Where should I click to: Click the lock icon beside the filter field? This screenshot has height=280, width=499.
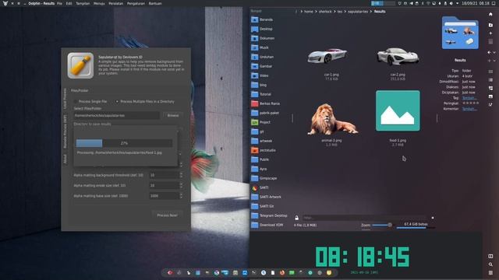(x=296, y=218)
